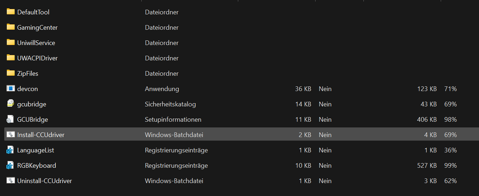Click the DefaultTool folder icon
The width and height of the screenshot is (479, 196).
coord(11,12)
